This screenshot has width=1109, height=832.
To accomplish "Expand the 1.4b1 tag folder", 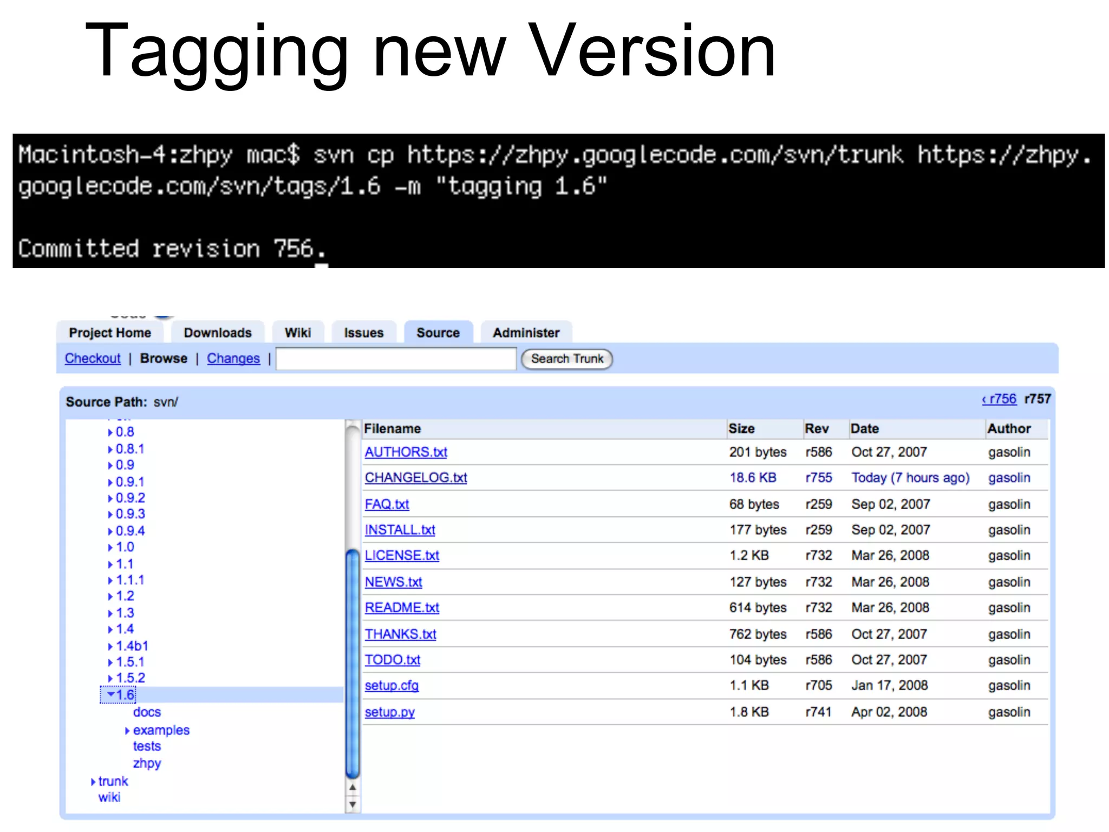I will click(110, 646).
